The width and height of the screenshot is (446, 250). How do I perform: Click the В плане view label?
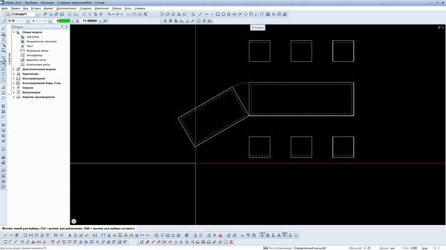257,28
